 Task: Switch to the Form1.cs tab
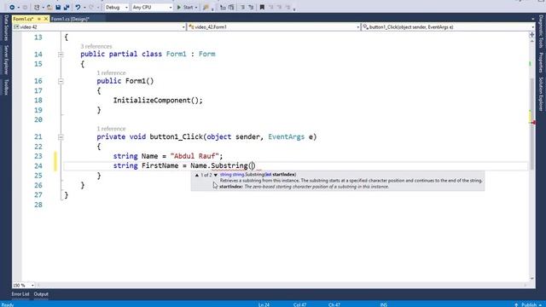coord(24,19)
